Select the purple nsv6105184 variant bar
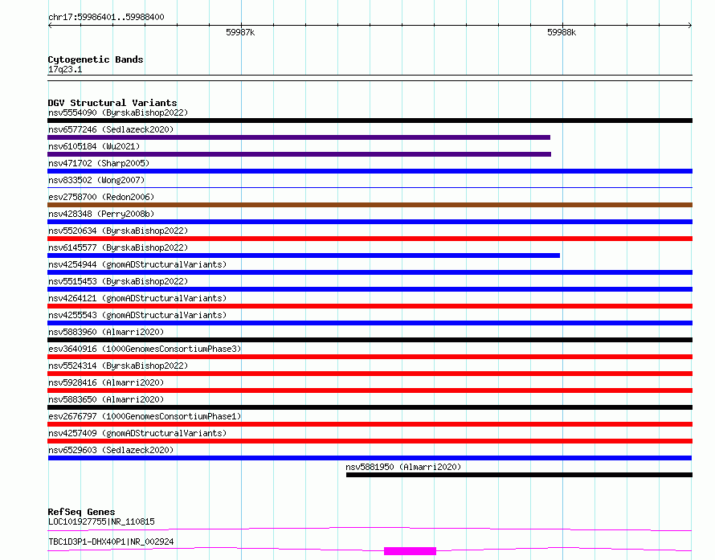715x560 pixels. pyautogui.click(x=299, y=154)
